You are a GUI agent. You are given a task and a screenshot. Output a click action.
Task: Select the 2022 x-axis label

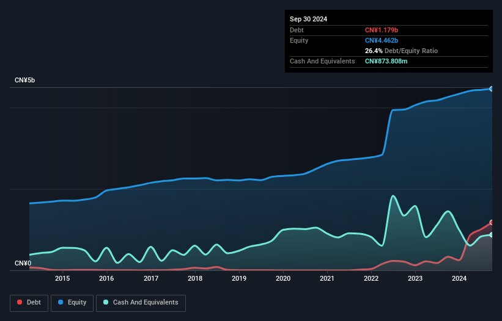[x=371, y=279]
